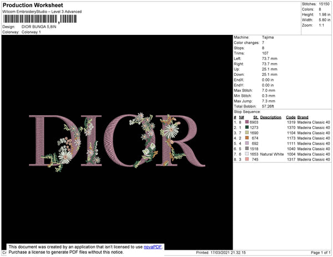Click thread code '1004'

[291, 154]
